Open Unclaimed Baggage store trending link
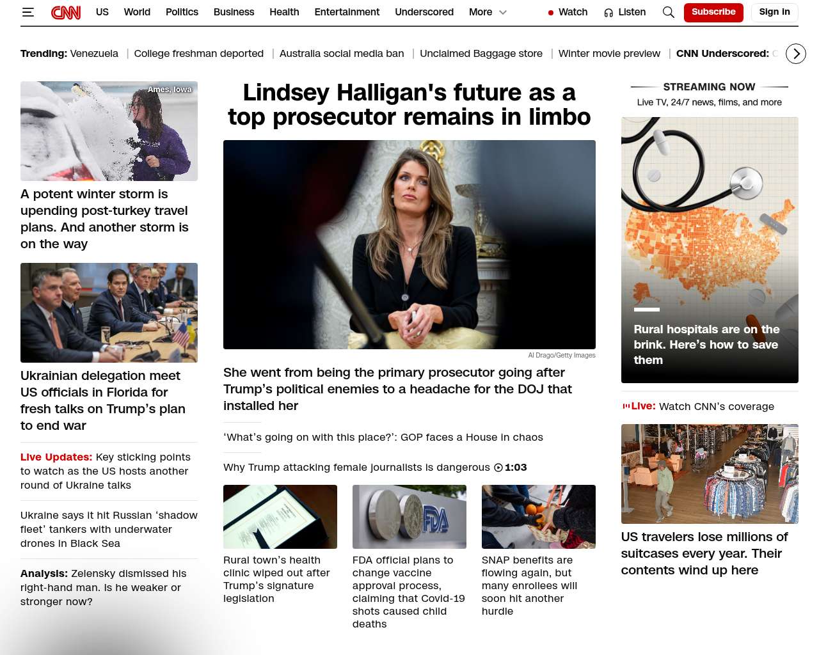 point(481,54)
